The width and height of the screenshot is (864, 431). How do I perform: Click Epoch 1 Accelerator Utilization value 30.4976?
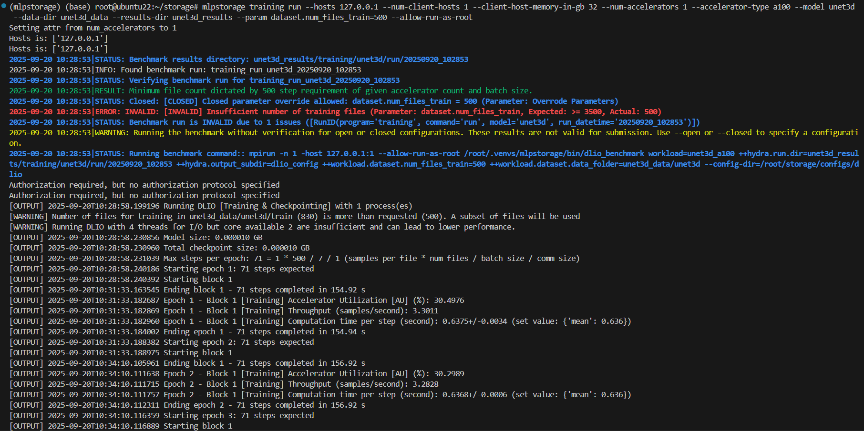(449, 301)
